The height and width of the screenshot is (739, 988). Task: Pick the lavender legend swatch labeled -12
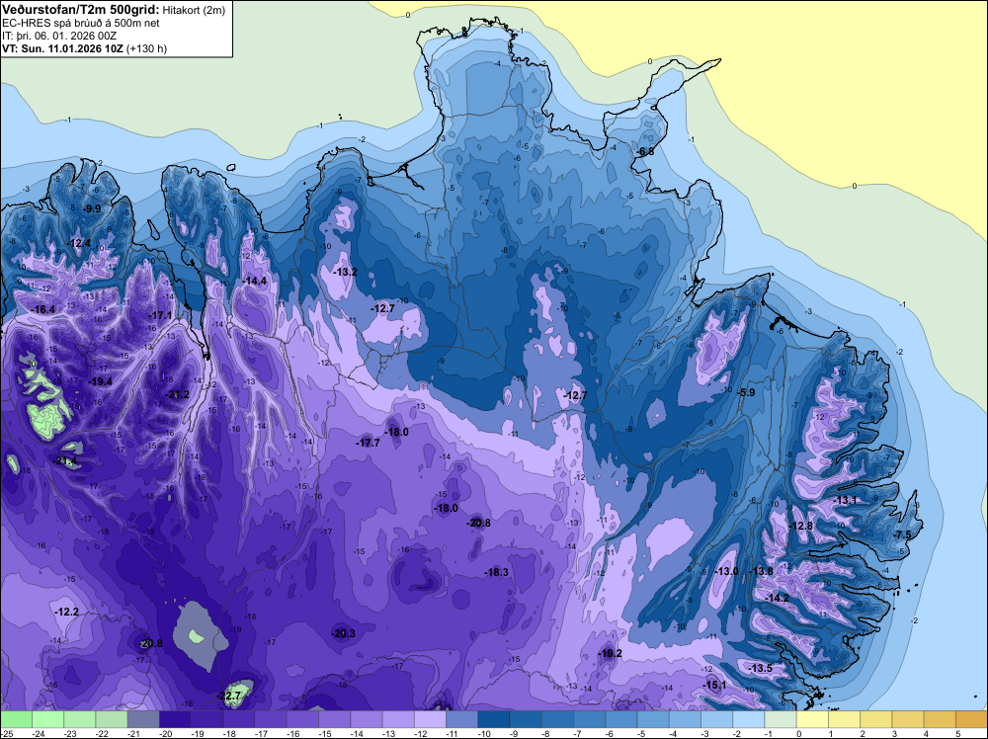431,719
